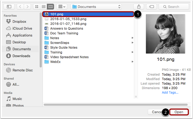Click the Word icon beside Video Spreadsheet Notes
The height and width of the screenshot is (119, 193).
46,57
